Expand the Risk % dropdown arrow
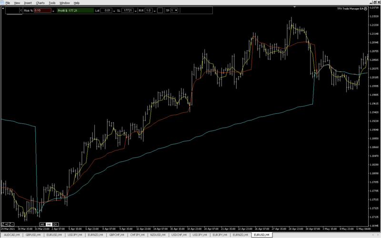Viewport: 381px width, 238px height. click(53, 11)
